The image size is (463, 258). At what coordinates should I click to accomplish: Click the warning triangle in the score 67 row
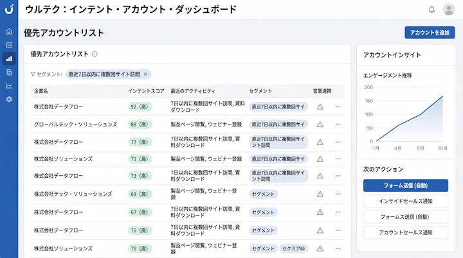click(320, 212)
